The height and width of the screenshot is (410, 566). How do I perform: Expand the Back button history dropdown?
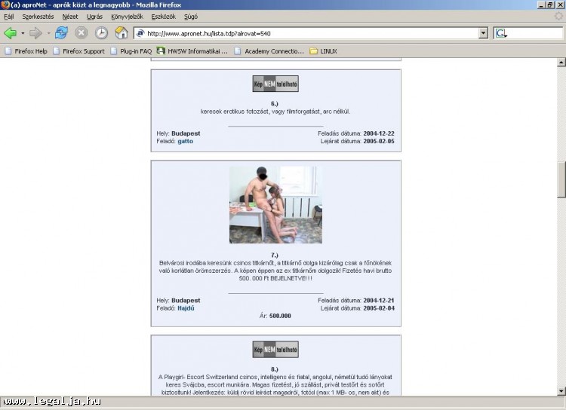(23, 33)
